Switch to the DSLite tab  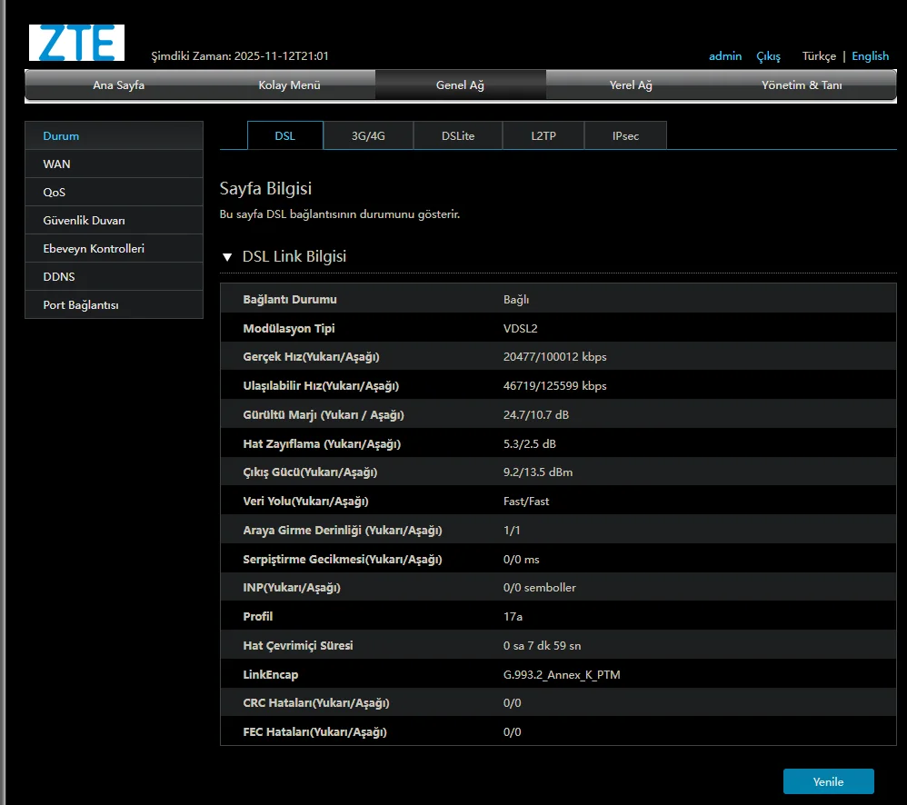pos(458,136)
